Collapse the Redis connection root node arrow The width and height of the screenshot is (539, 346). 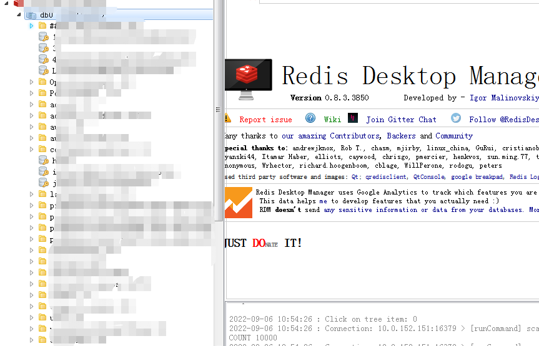(6, 4)
